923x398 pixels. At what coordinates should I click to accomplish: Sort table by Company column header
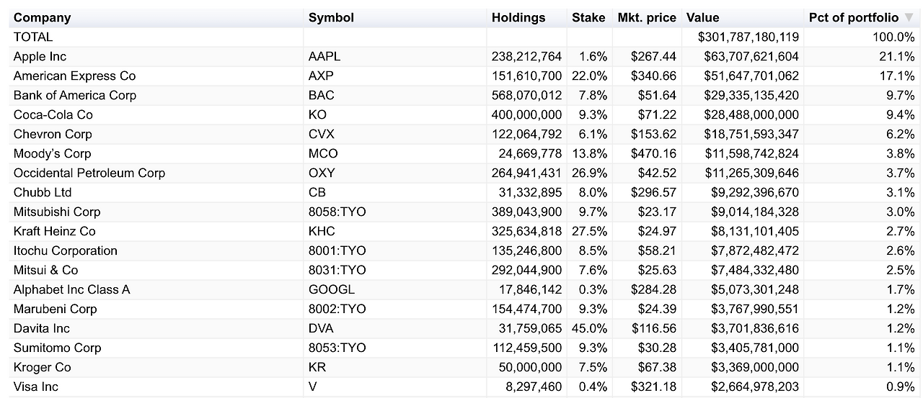point(42,18)
